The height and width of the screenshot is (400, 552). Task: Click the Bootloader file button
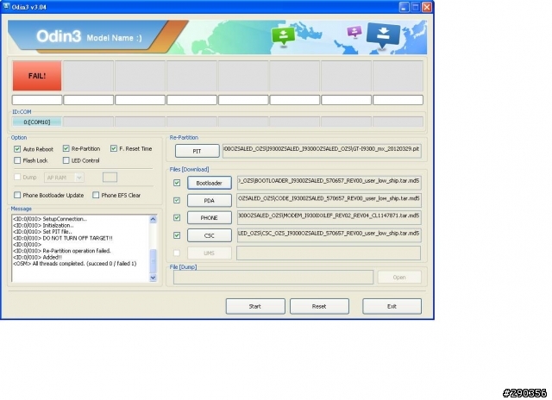point(210,183)
